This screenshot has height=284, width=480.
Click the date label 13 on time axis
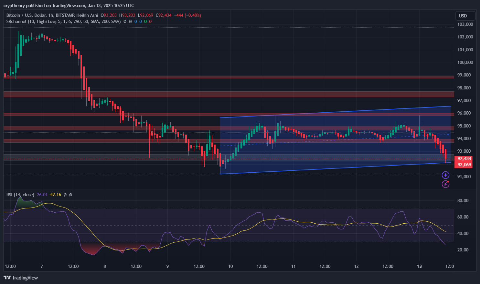point(419,266)
